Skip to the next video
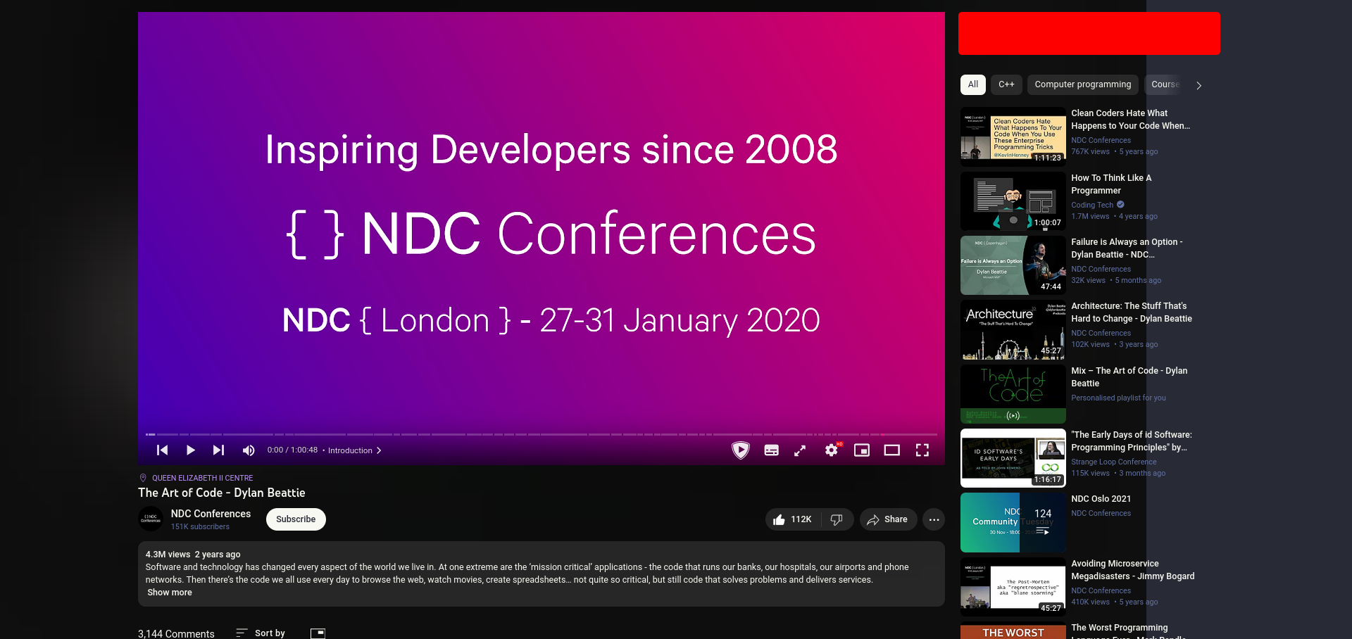 coord(218,450)
